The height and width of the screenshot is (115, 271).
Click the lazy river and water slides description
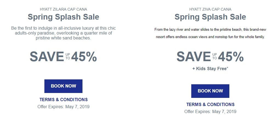click(210, 33)
